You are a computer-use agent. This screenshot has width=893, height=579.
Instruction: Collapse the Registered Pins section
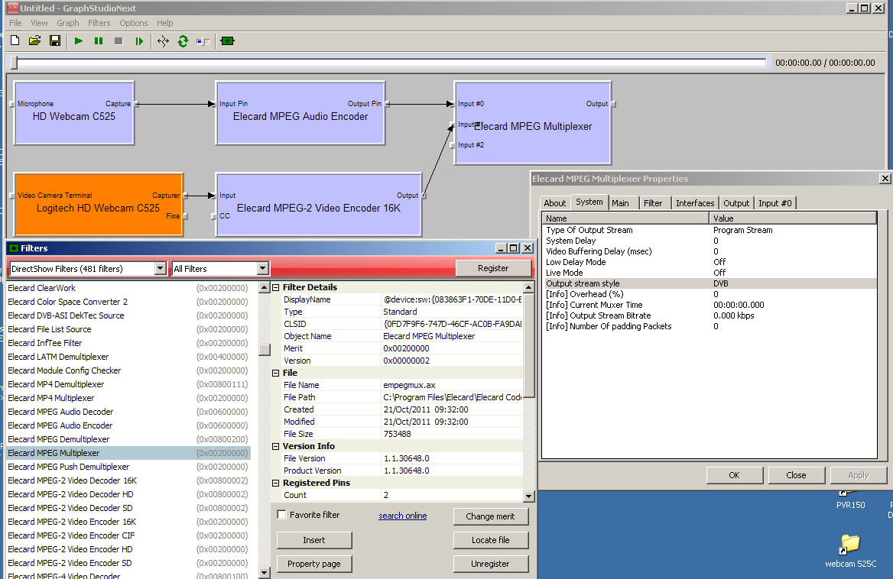pos(276,483)
